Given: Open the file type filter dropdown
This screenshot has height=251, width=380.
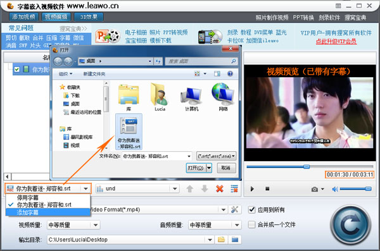Looking at the screenshot, I should tap(216, 156).
